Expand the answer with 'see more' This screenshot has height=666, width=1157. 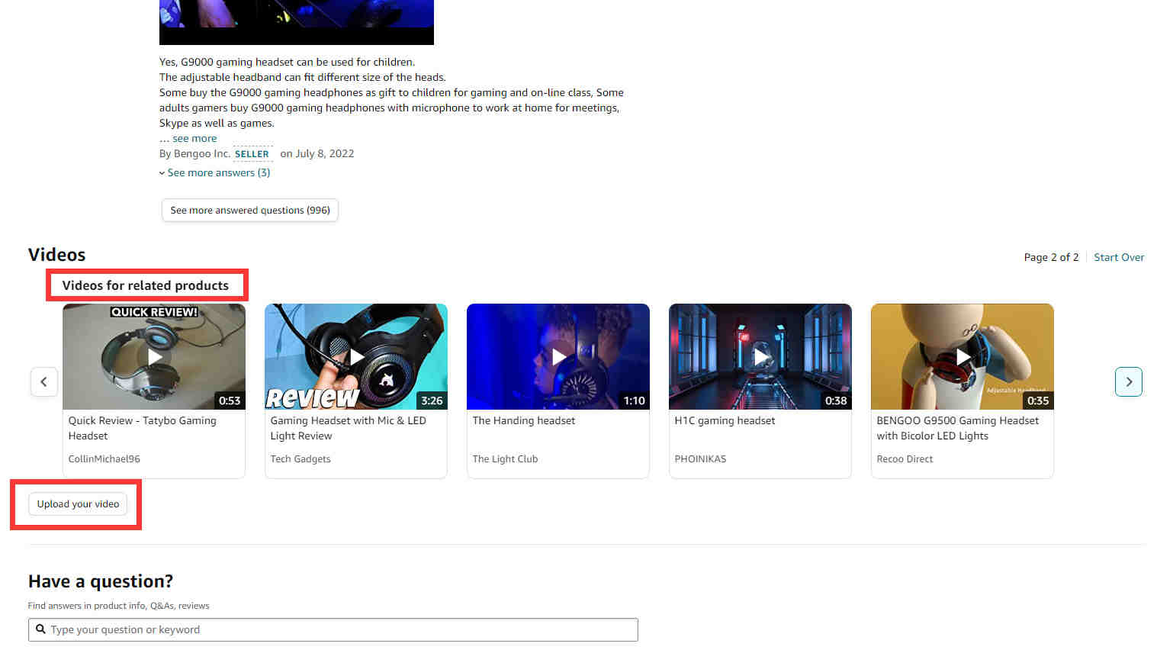pos(194,138)
